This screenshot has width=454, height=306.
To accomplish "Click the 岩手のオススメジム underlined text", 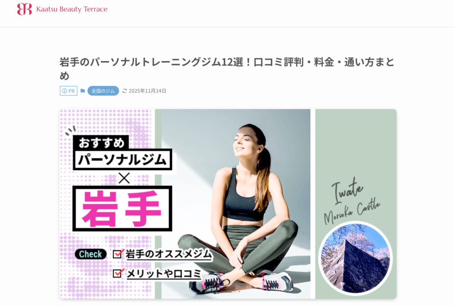I will click(169, 254).
